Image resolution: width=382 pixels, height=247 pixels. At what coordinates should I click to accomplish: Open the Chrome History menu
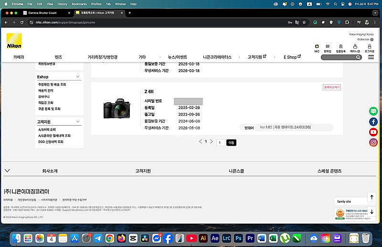click(x=63, y=4)
